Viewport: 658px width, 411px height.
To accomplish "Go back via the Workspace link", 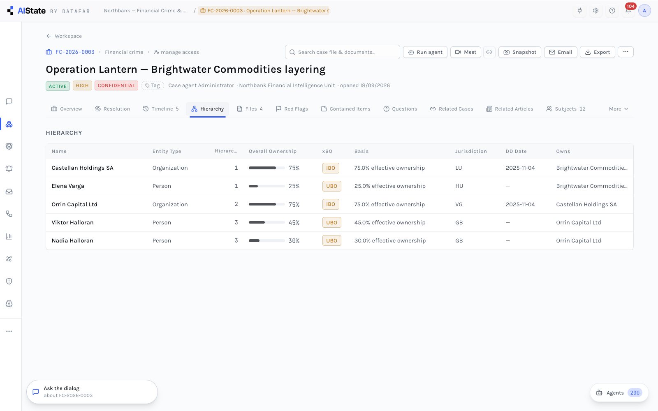I will 64,36.
